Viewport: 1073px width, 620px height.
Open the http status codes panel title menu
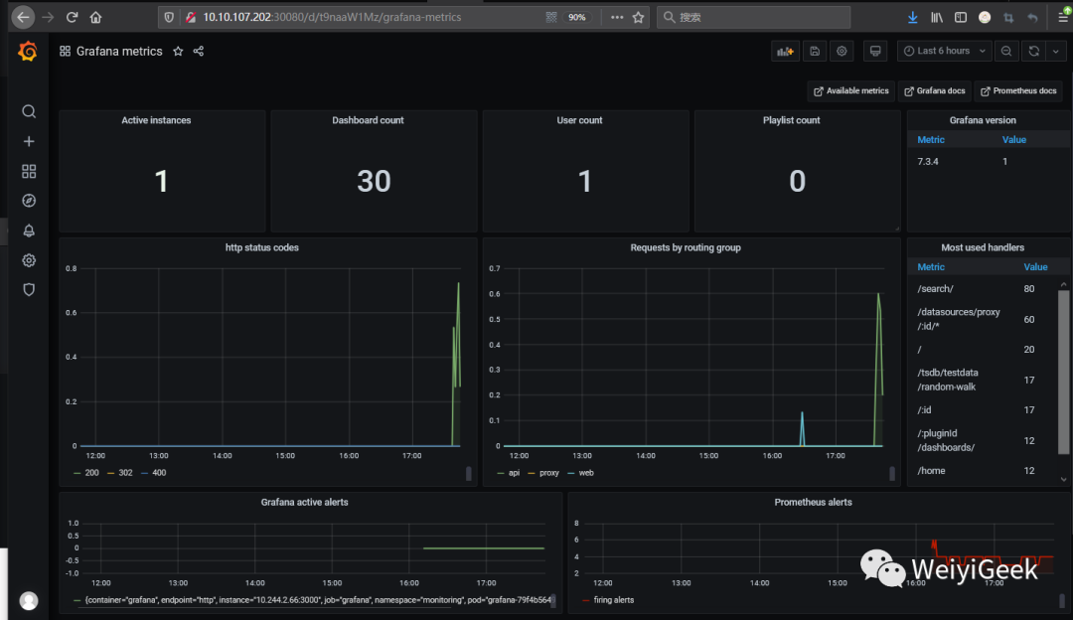[x=262, y=247]
